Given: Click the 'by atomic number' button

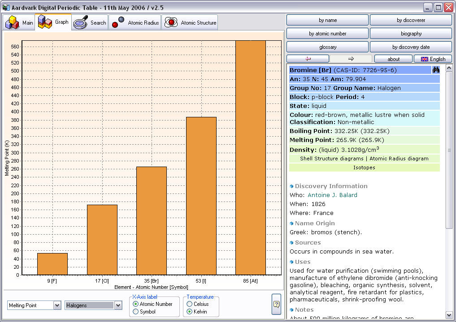Looking at the screenshot, I should [x=327, y=34].
